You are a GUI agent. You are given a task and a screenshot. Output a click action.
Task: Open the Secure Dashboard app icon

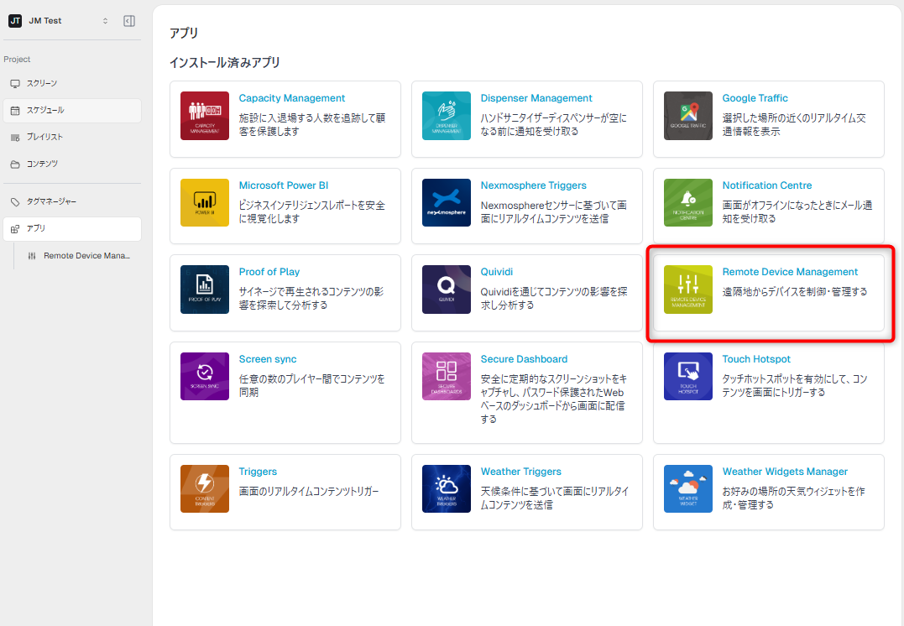pyautogui.click(x=447, y=377)
